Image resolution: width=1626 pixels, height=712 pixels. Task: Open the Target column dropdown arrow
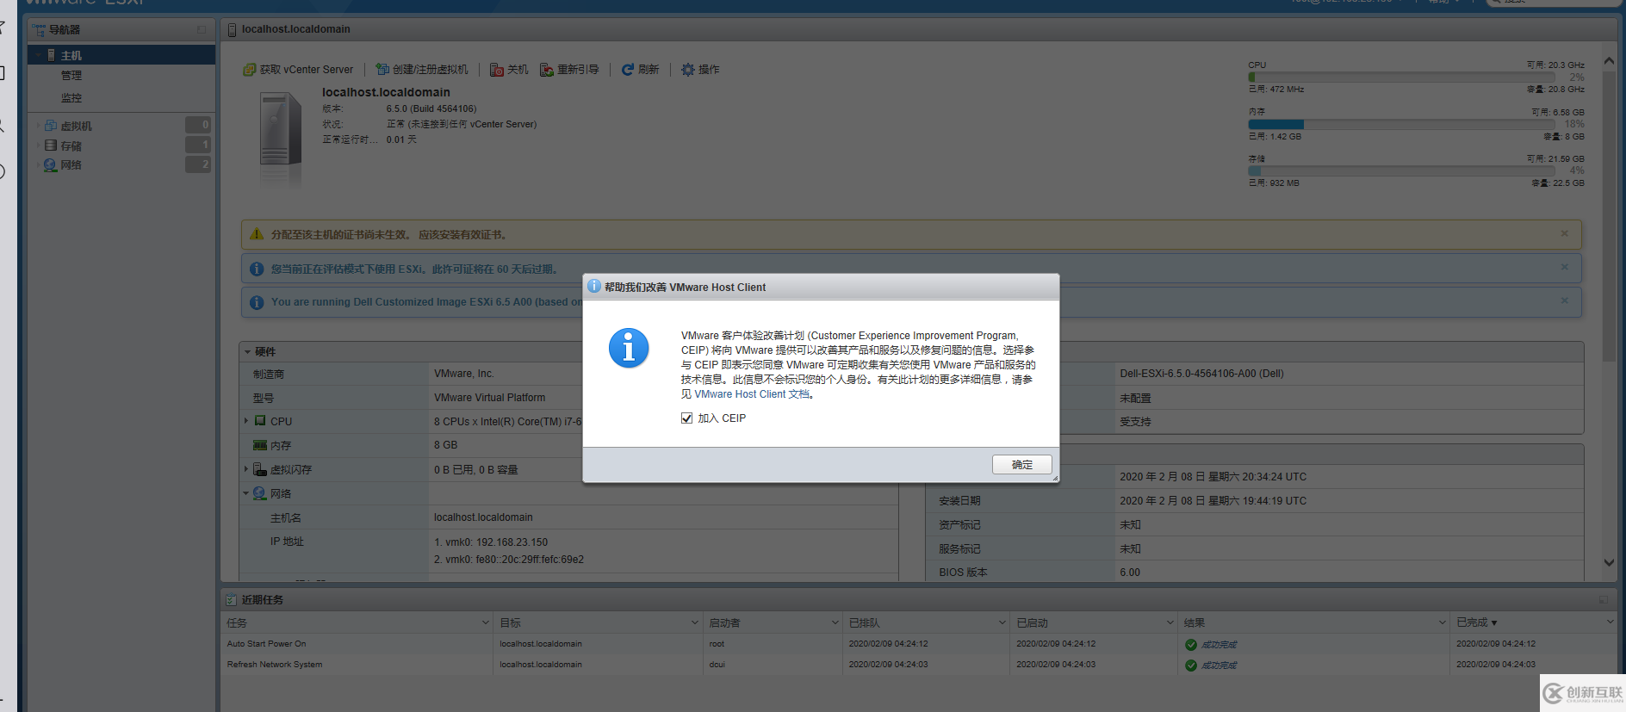click(694, 622)
